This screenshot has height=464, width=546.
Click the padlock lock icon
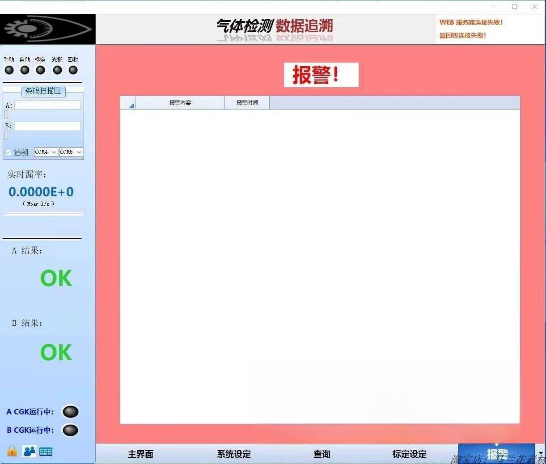tap(12, 451)
